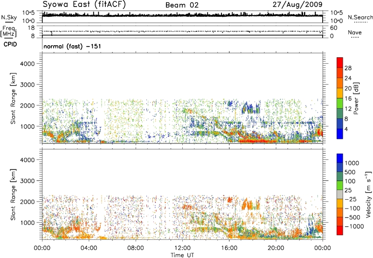
Task: Click the gray -25 to 25 velocity colorbar segment
Action: (340, 194)
